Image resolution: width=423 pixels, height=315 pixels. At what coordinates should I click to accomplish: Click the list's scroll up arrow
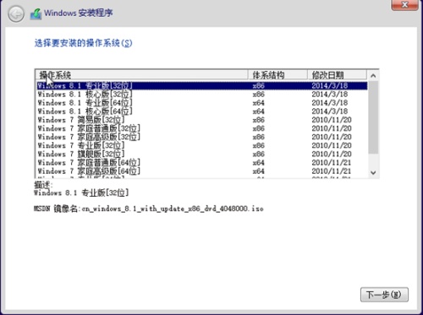(x=373, y=76)
